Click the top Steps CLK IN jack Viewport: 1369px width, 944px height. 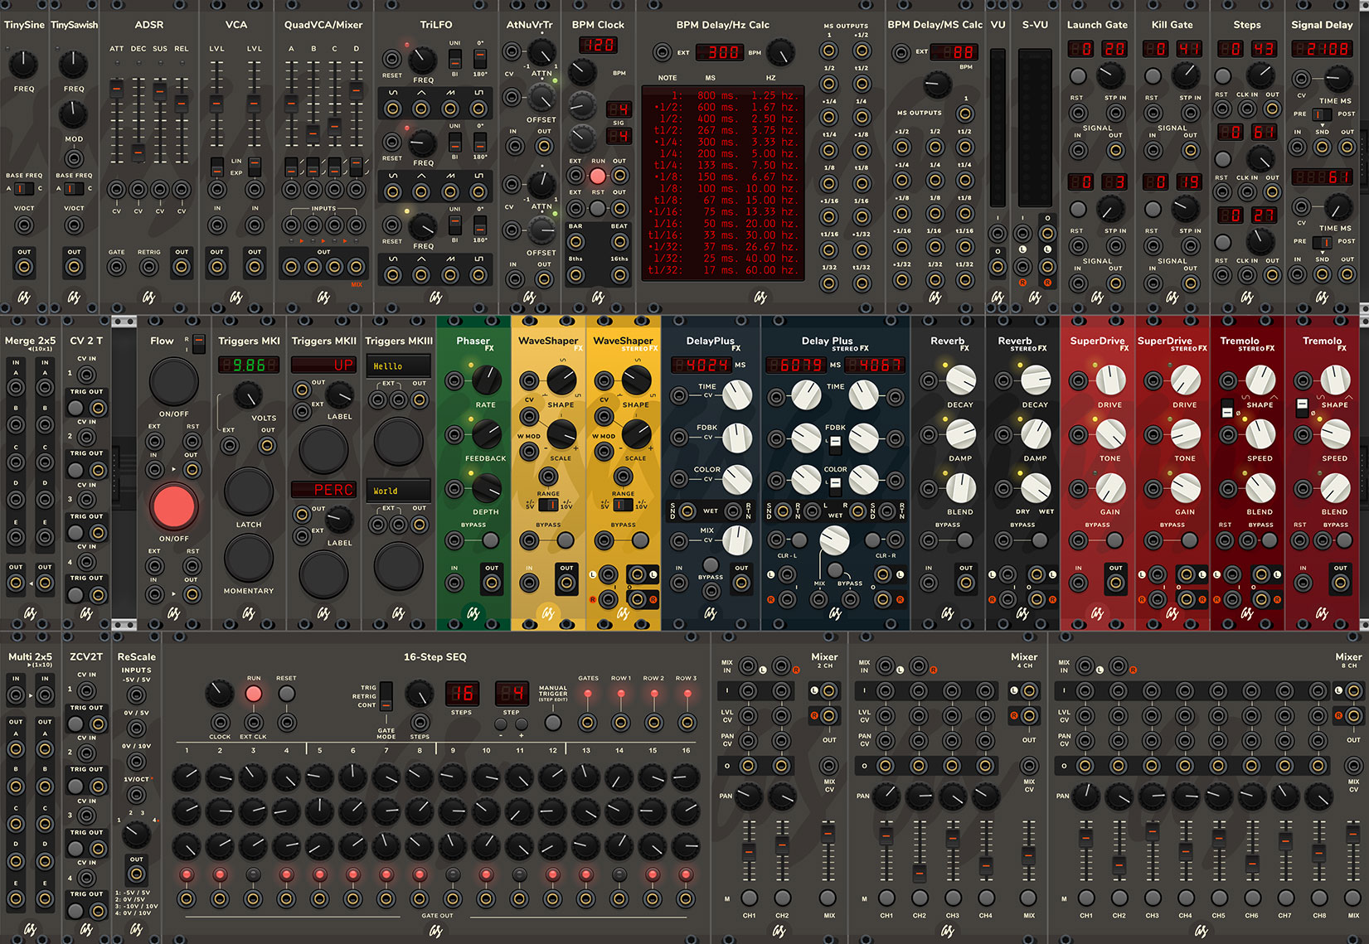[1246, 109]
